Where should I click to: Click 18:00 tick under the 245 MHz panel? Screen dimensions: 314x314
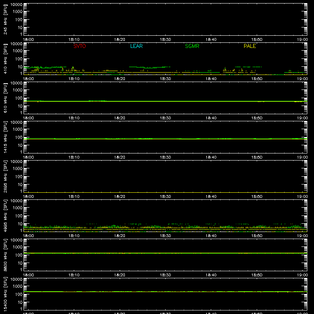pyautogui.click(x=28, y=40)
